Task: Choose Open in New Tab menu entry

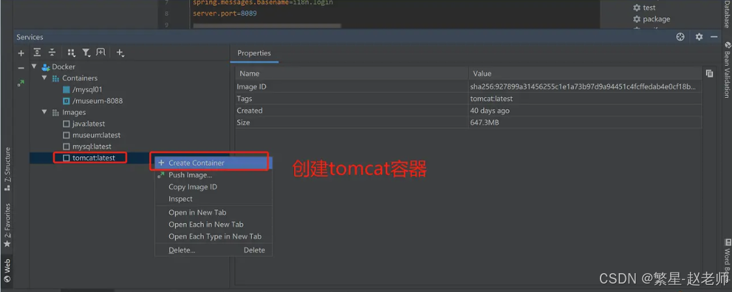Action: tap(213, 212)
